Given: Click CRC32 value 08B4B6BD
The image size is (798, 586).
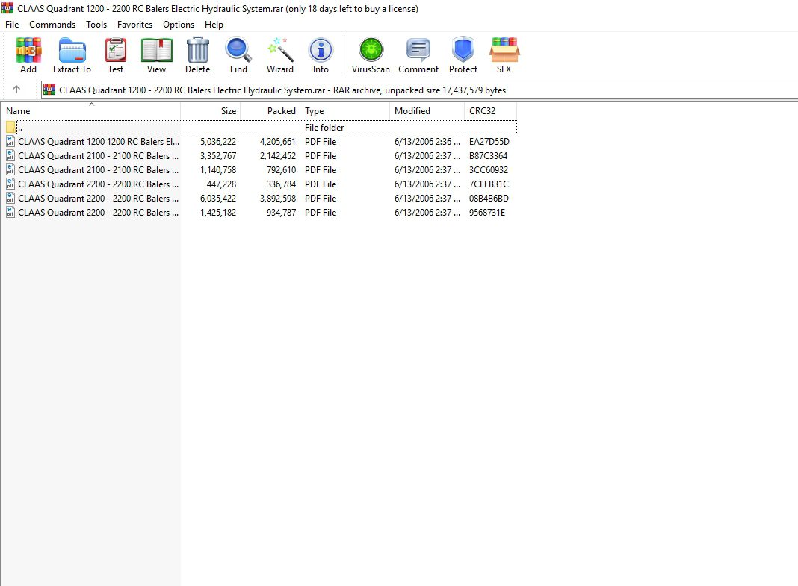Looking at the screenshot, I should (489, 199).
